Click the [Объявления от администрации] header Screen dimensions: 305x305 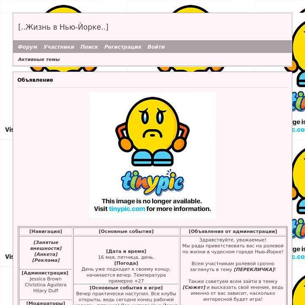(x=233, y=231)
